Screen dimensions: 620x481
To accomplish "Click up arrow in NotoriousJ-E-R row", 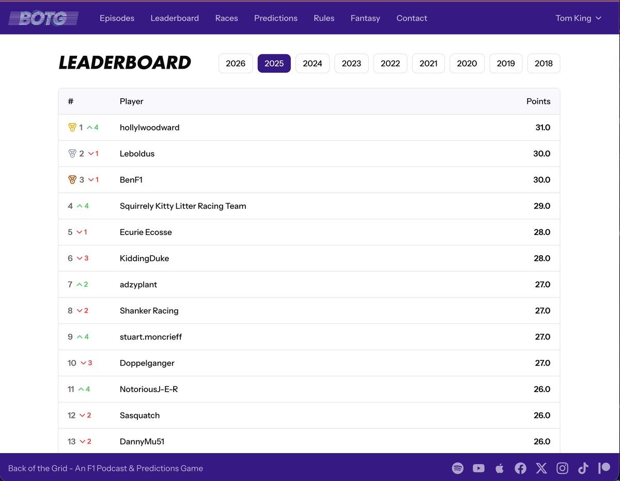I will click(x=81, y=389).
